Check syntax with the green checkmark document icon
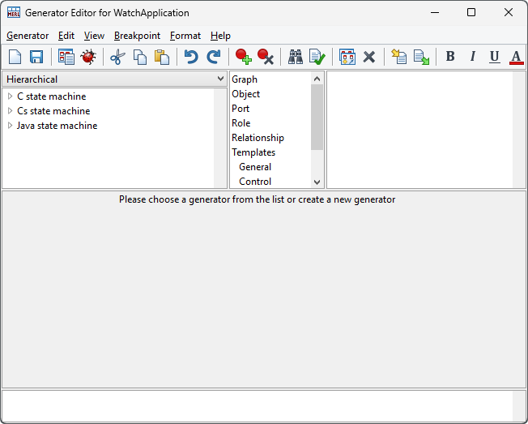Screen dimensions: 528x424 317,57
